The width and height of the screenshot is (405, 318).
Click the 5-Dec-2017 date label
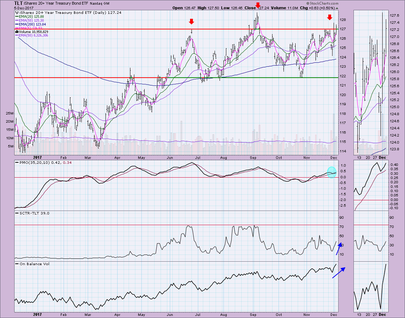tap(24, 8)
